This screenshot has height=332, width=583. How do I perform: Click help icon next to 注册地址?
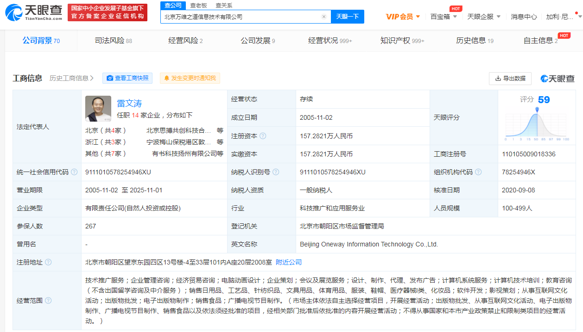(x=48, y=262)
